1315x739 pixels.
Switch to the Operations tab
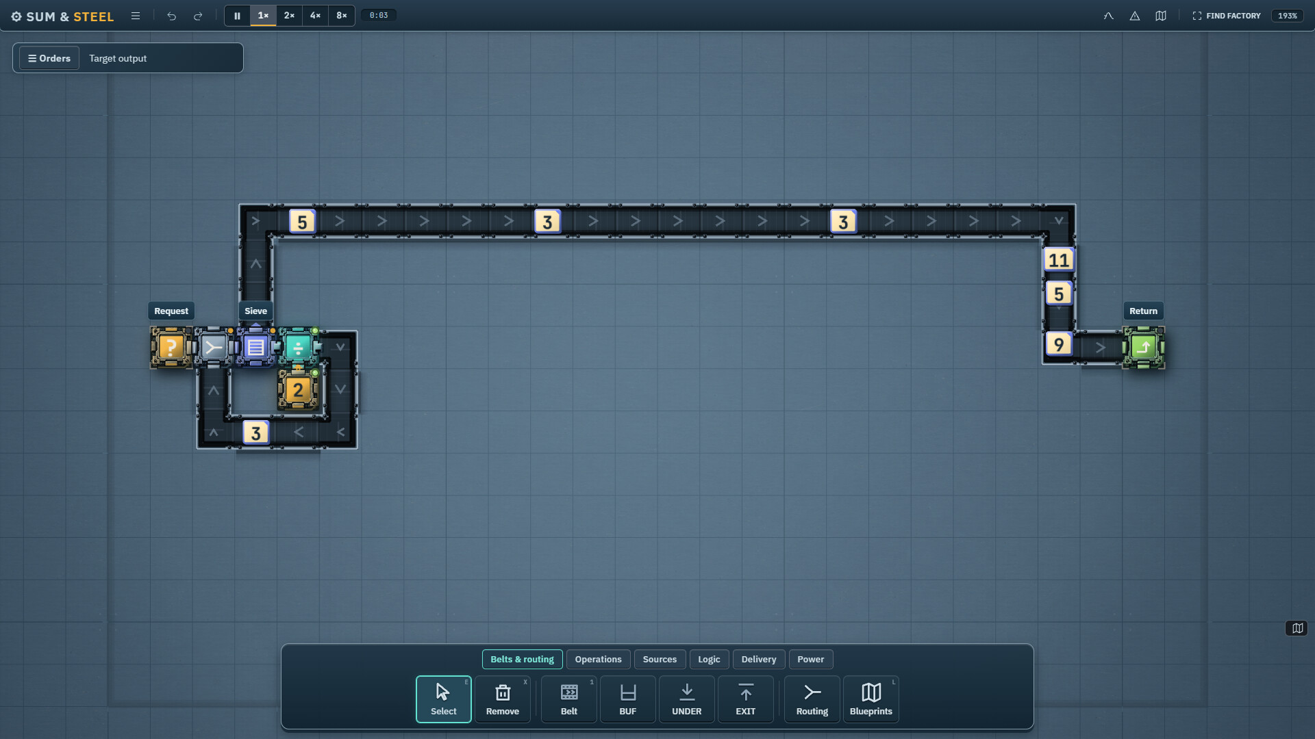coord(598,659)
